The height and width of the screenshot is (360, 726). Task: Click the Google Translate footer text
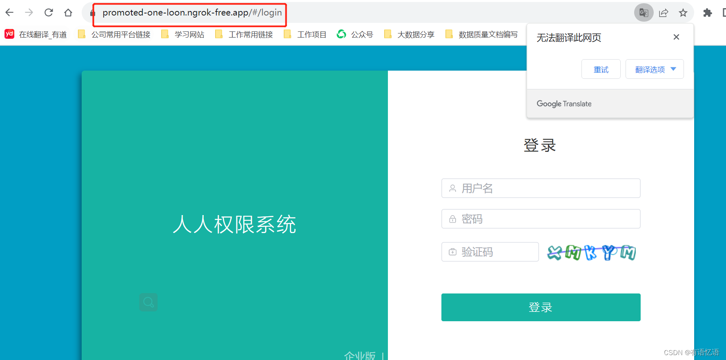564,104
